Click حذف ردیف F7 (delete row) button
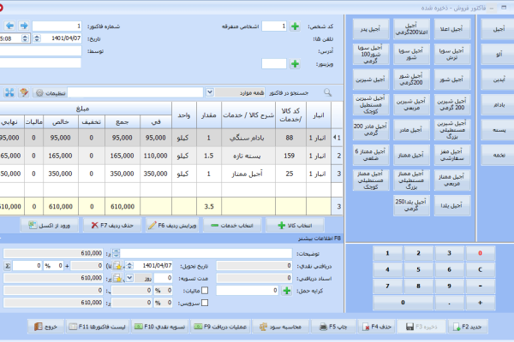Image resolution: width=514 pixels, height=342 pixels. tap(112, 226)
